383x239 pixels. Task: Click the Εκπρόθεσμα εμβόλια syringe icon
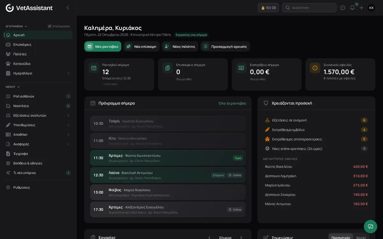tap(267, 130)
